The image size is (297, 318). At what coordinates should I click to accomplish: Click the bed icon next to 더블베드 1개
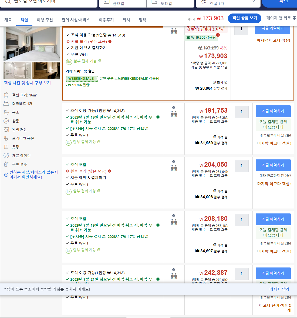tap(6, 104)
